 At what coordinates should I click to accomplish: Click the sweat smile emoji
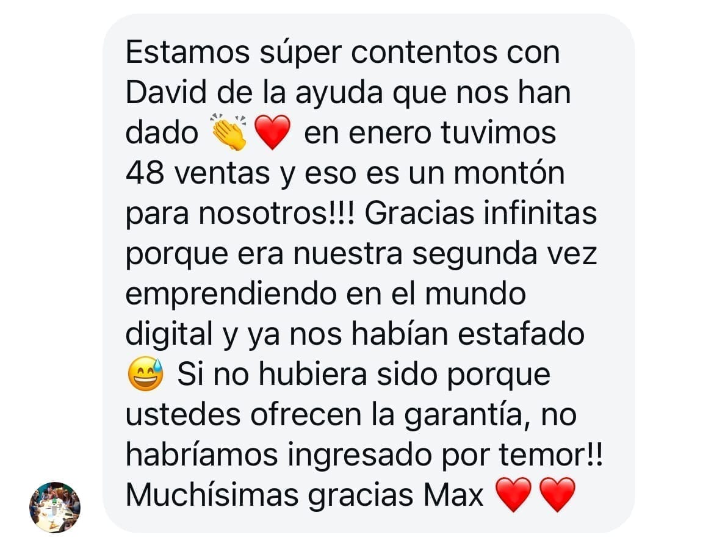tap(145, 373)
